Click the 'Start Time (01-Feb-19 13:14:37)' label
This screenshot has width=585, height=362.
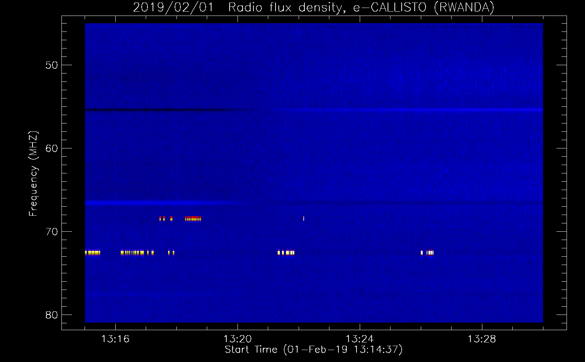(313, 350)
